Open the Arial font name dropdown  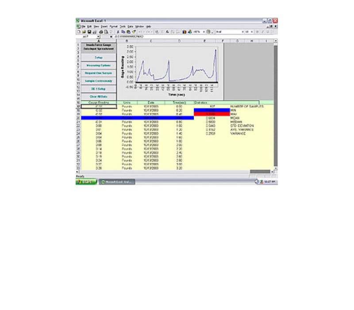pos(242,32)
